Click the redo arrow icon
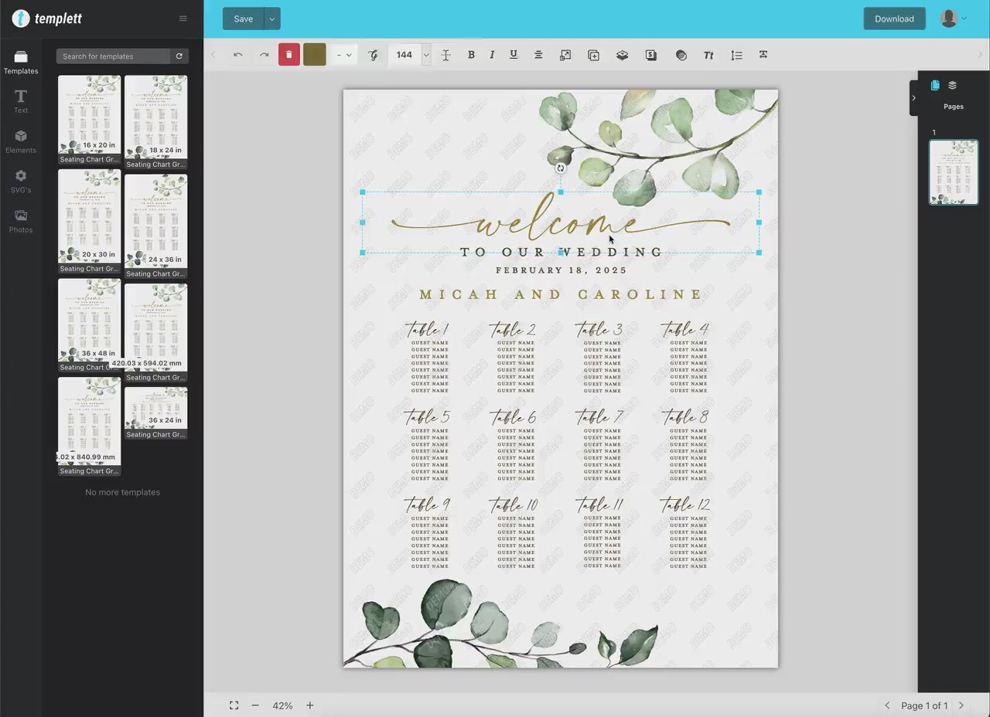This screenshot has width=990, height=717. click(264, 55)
